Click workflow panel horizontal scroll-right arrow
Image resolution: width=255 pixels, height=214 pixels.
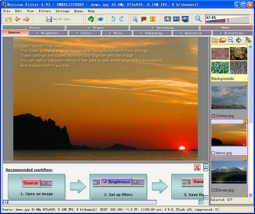201,202
